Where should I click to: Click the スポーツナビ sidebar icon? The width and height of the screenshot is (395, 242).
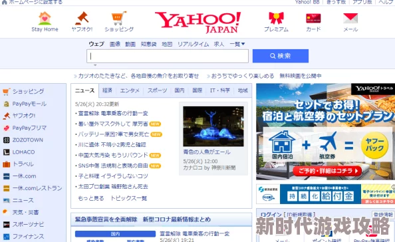6,224
